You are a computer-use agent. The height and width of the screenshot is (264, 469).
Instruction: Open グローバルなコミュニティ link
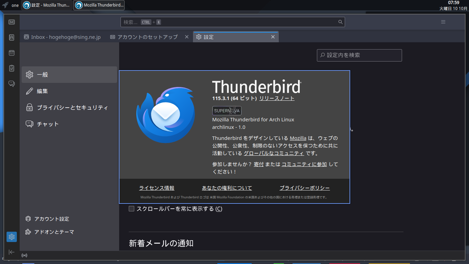[x=274, y=153]
